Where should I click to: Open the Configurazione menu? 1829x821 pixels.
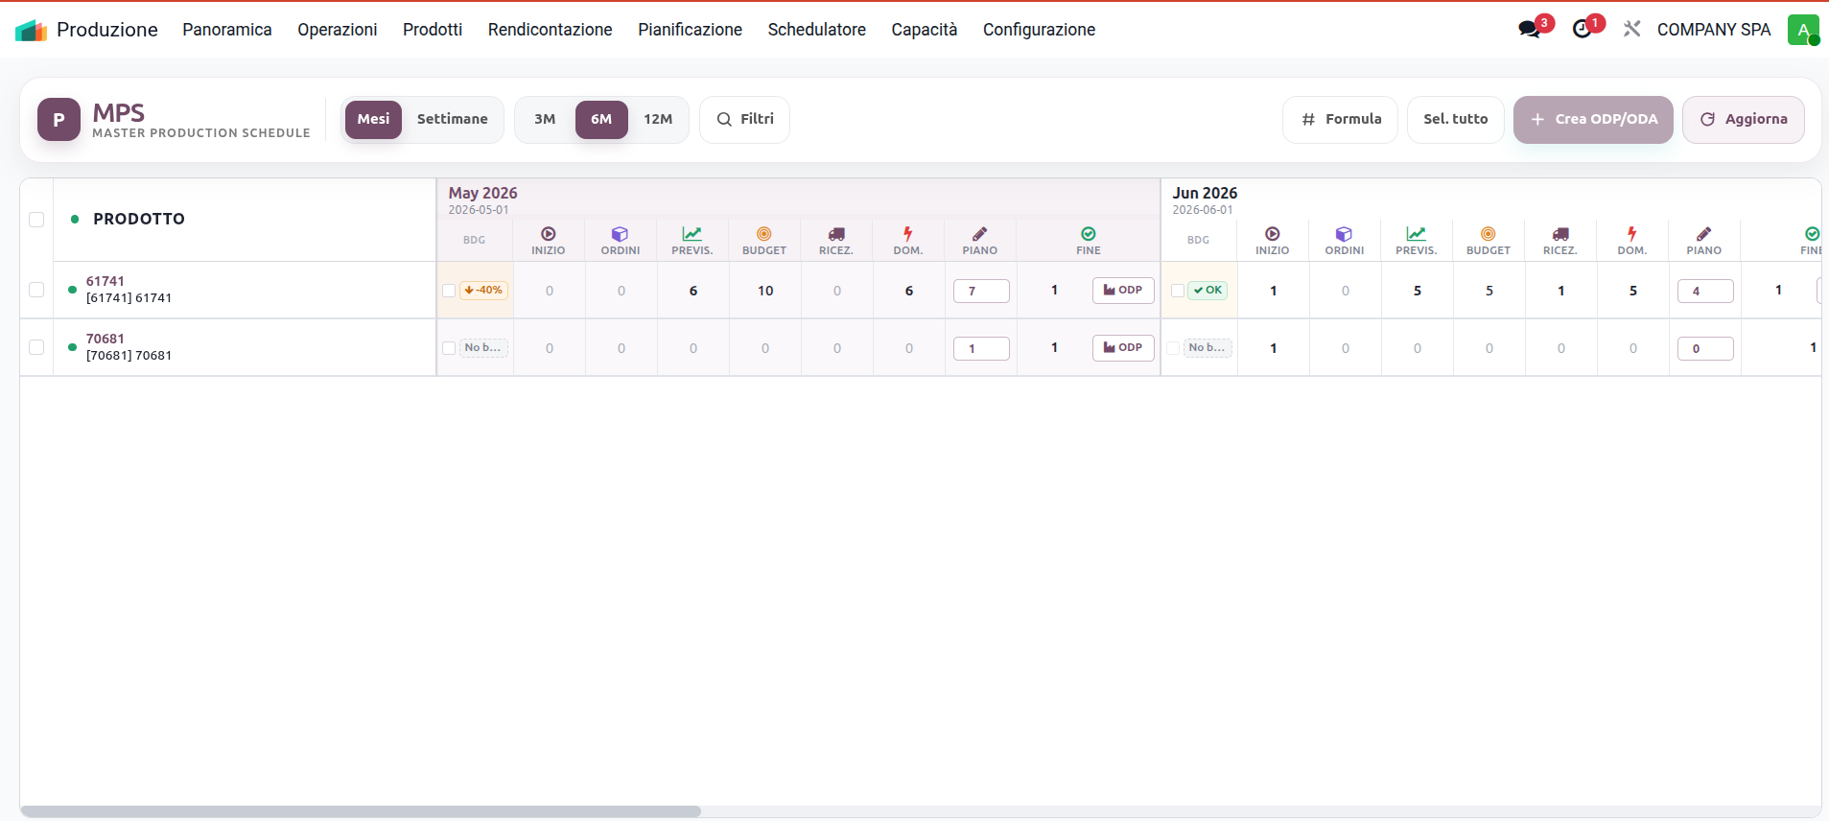click(1040, 30)
